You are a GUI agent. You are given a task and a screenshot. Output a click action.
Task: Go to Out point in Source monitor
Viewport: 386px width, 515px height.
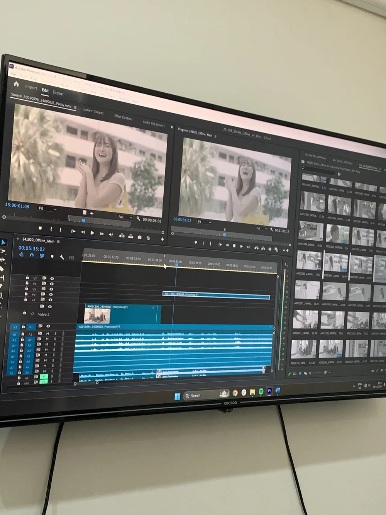point(111,234)
